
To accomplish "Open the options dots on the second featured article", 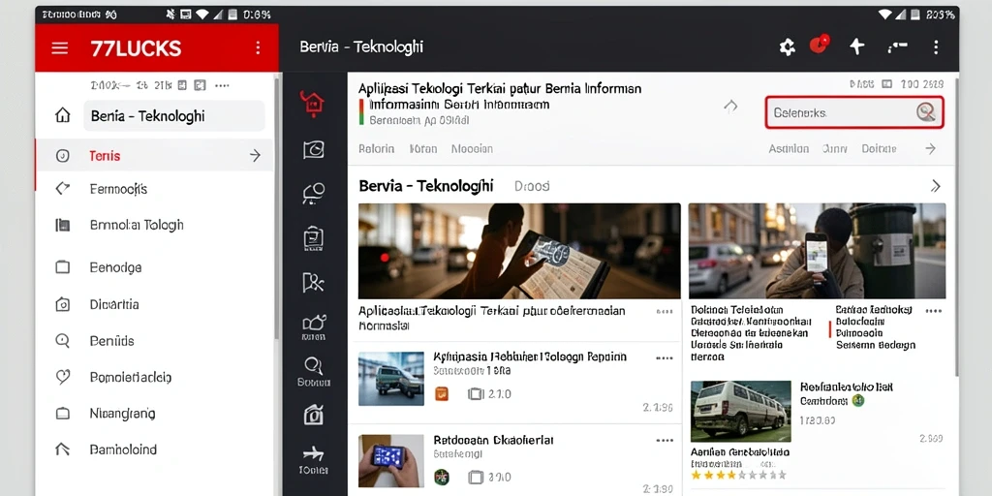I will coord(934,311).
